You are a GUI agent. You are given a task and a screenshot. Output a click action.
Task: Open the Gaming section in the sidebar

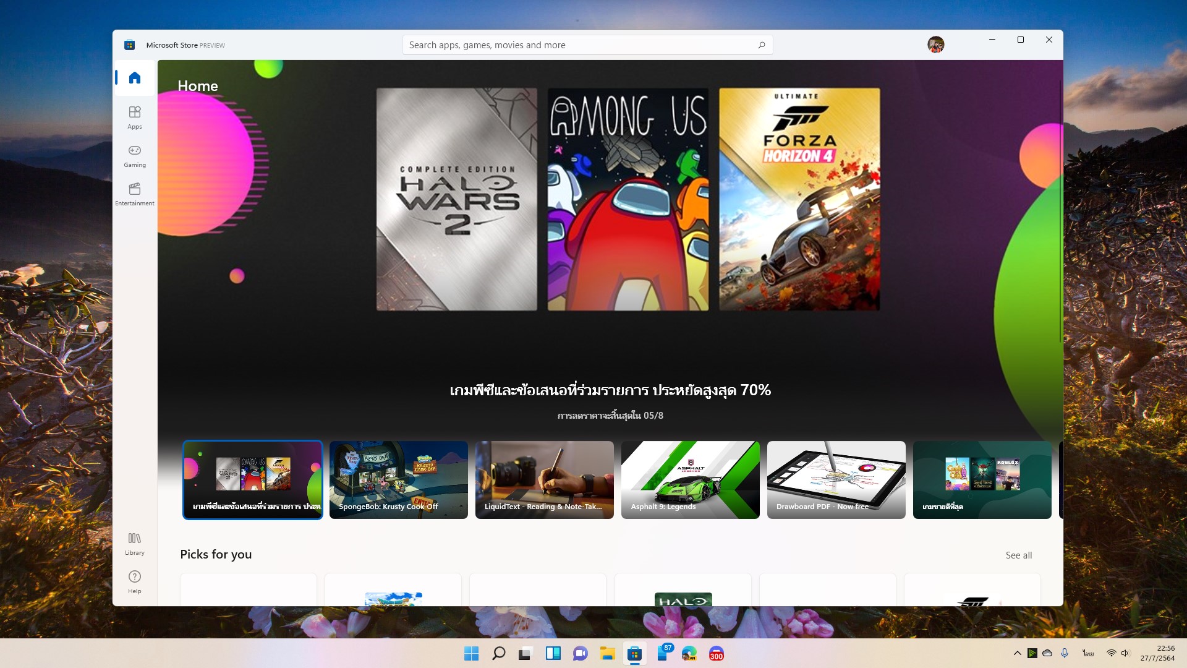134,156
